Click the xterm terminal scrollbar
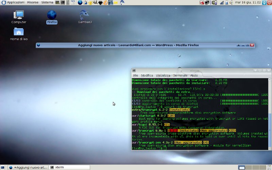 (270, 114)
